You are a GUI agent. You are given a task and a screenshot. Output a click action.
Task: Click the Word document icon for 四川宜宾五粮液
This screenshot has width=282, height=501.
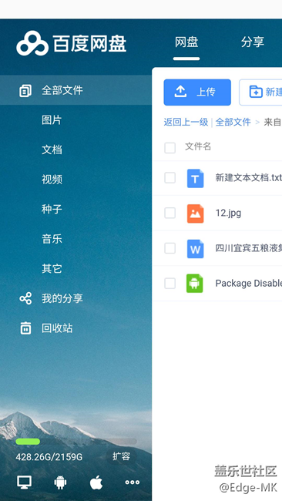click(x=195, y=249)
